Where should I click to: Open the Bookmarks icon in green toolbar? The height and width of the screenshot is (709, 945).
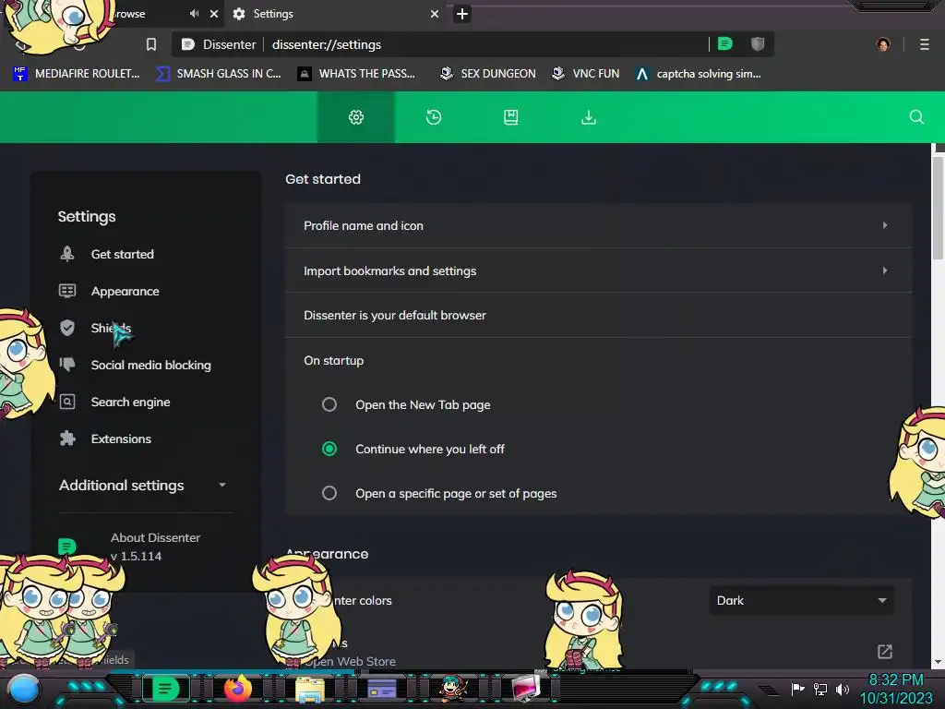click(511, 117)
